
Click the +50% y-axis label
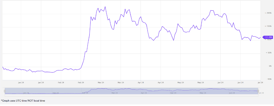[269, 53]
